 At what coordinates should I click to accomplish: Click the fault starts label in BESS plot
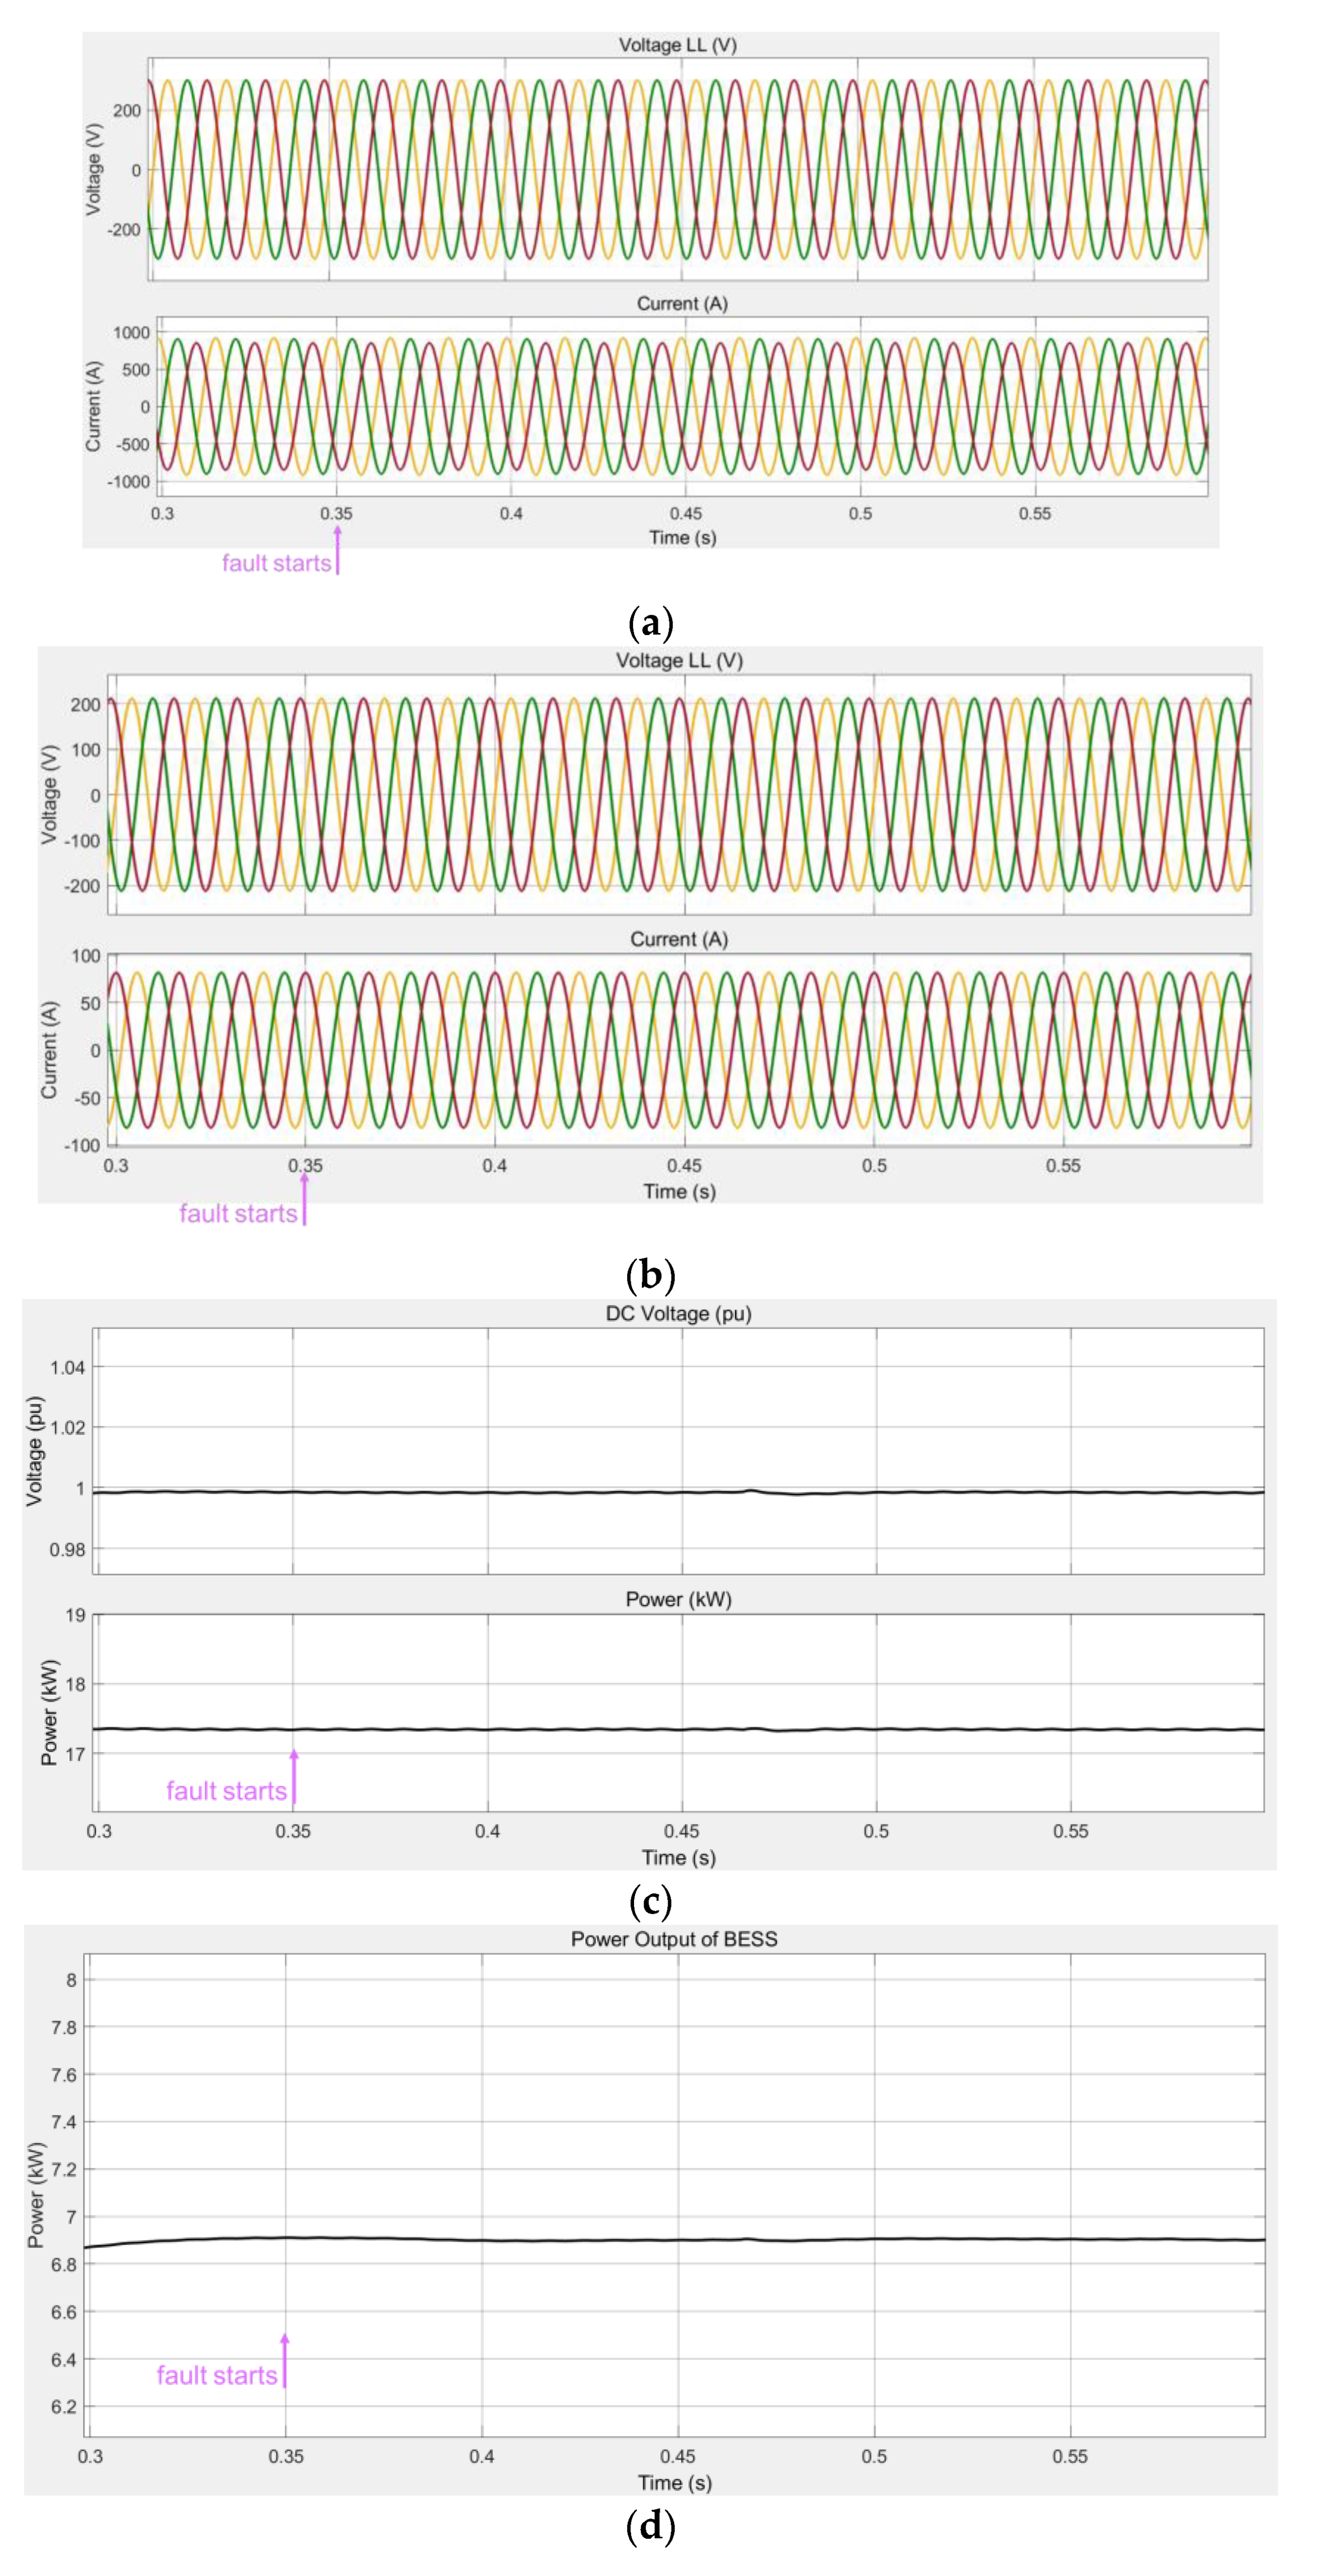(x=216, y=2375)
